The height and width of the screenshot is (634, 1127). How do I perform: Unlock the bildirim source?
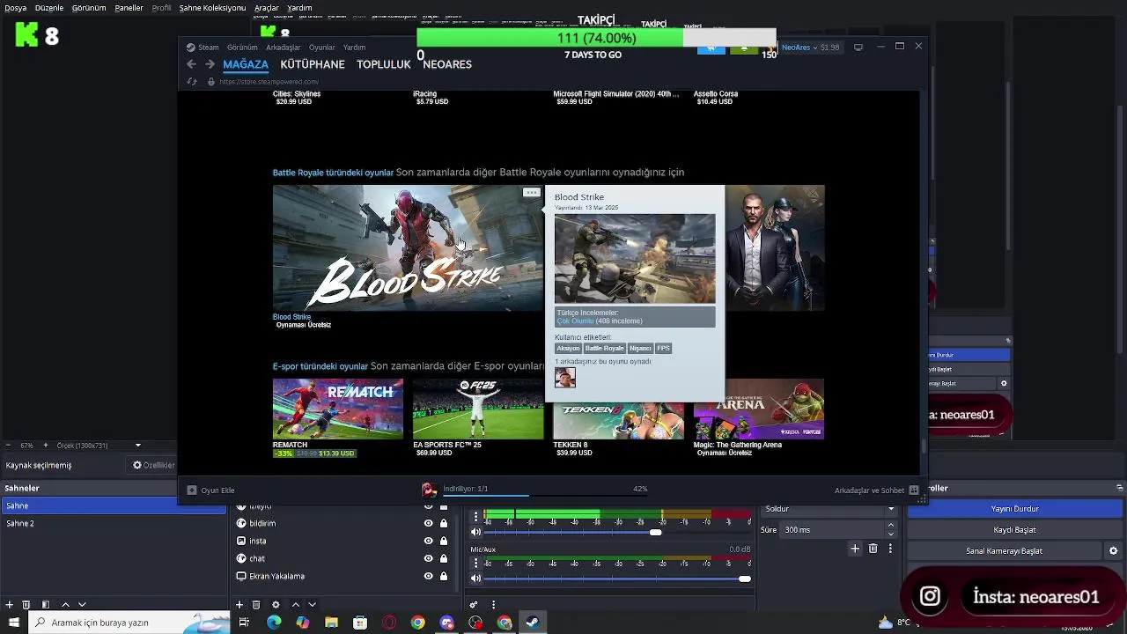tap(444, 523)
